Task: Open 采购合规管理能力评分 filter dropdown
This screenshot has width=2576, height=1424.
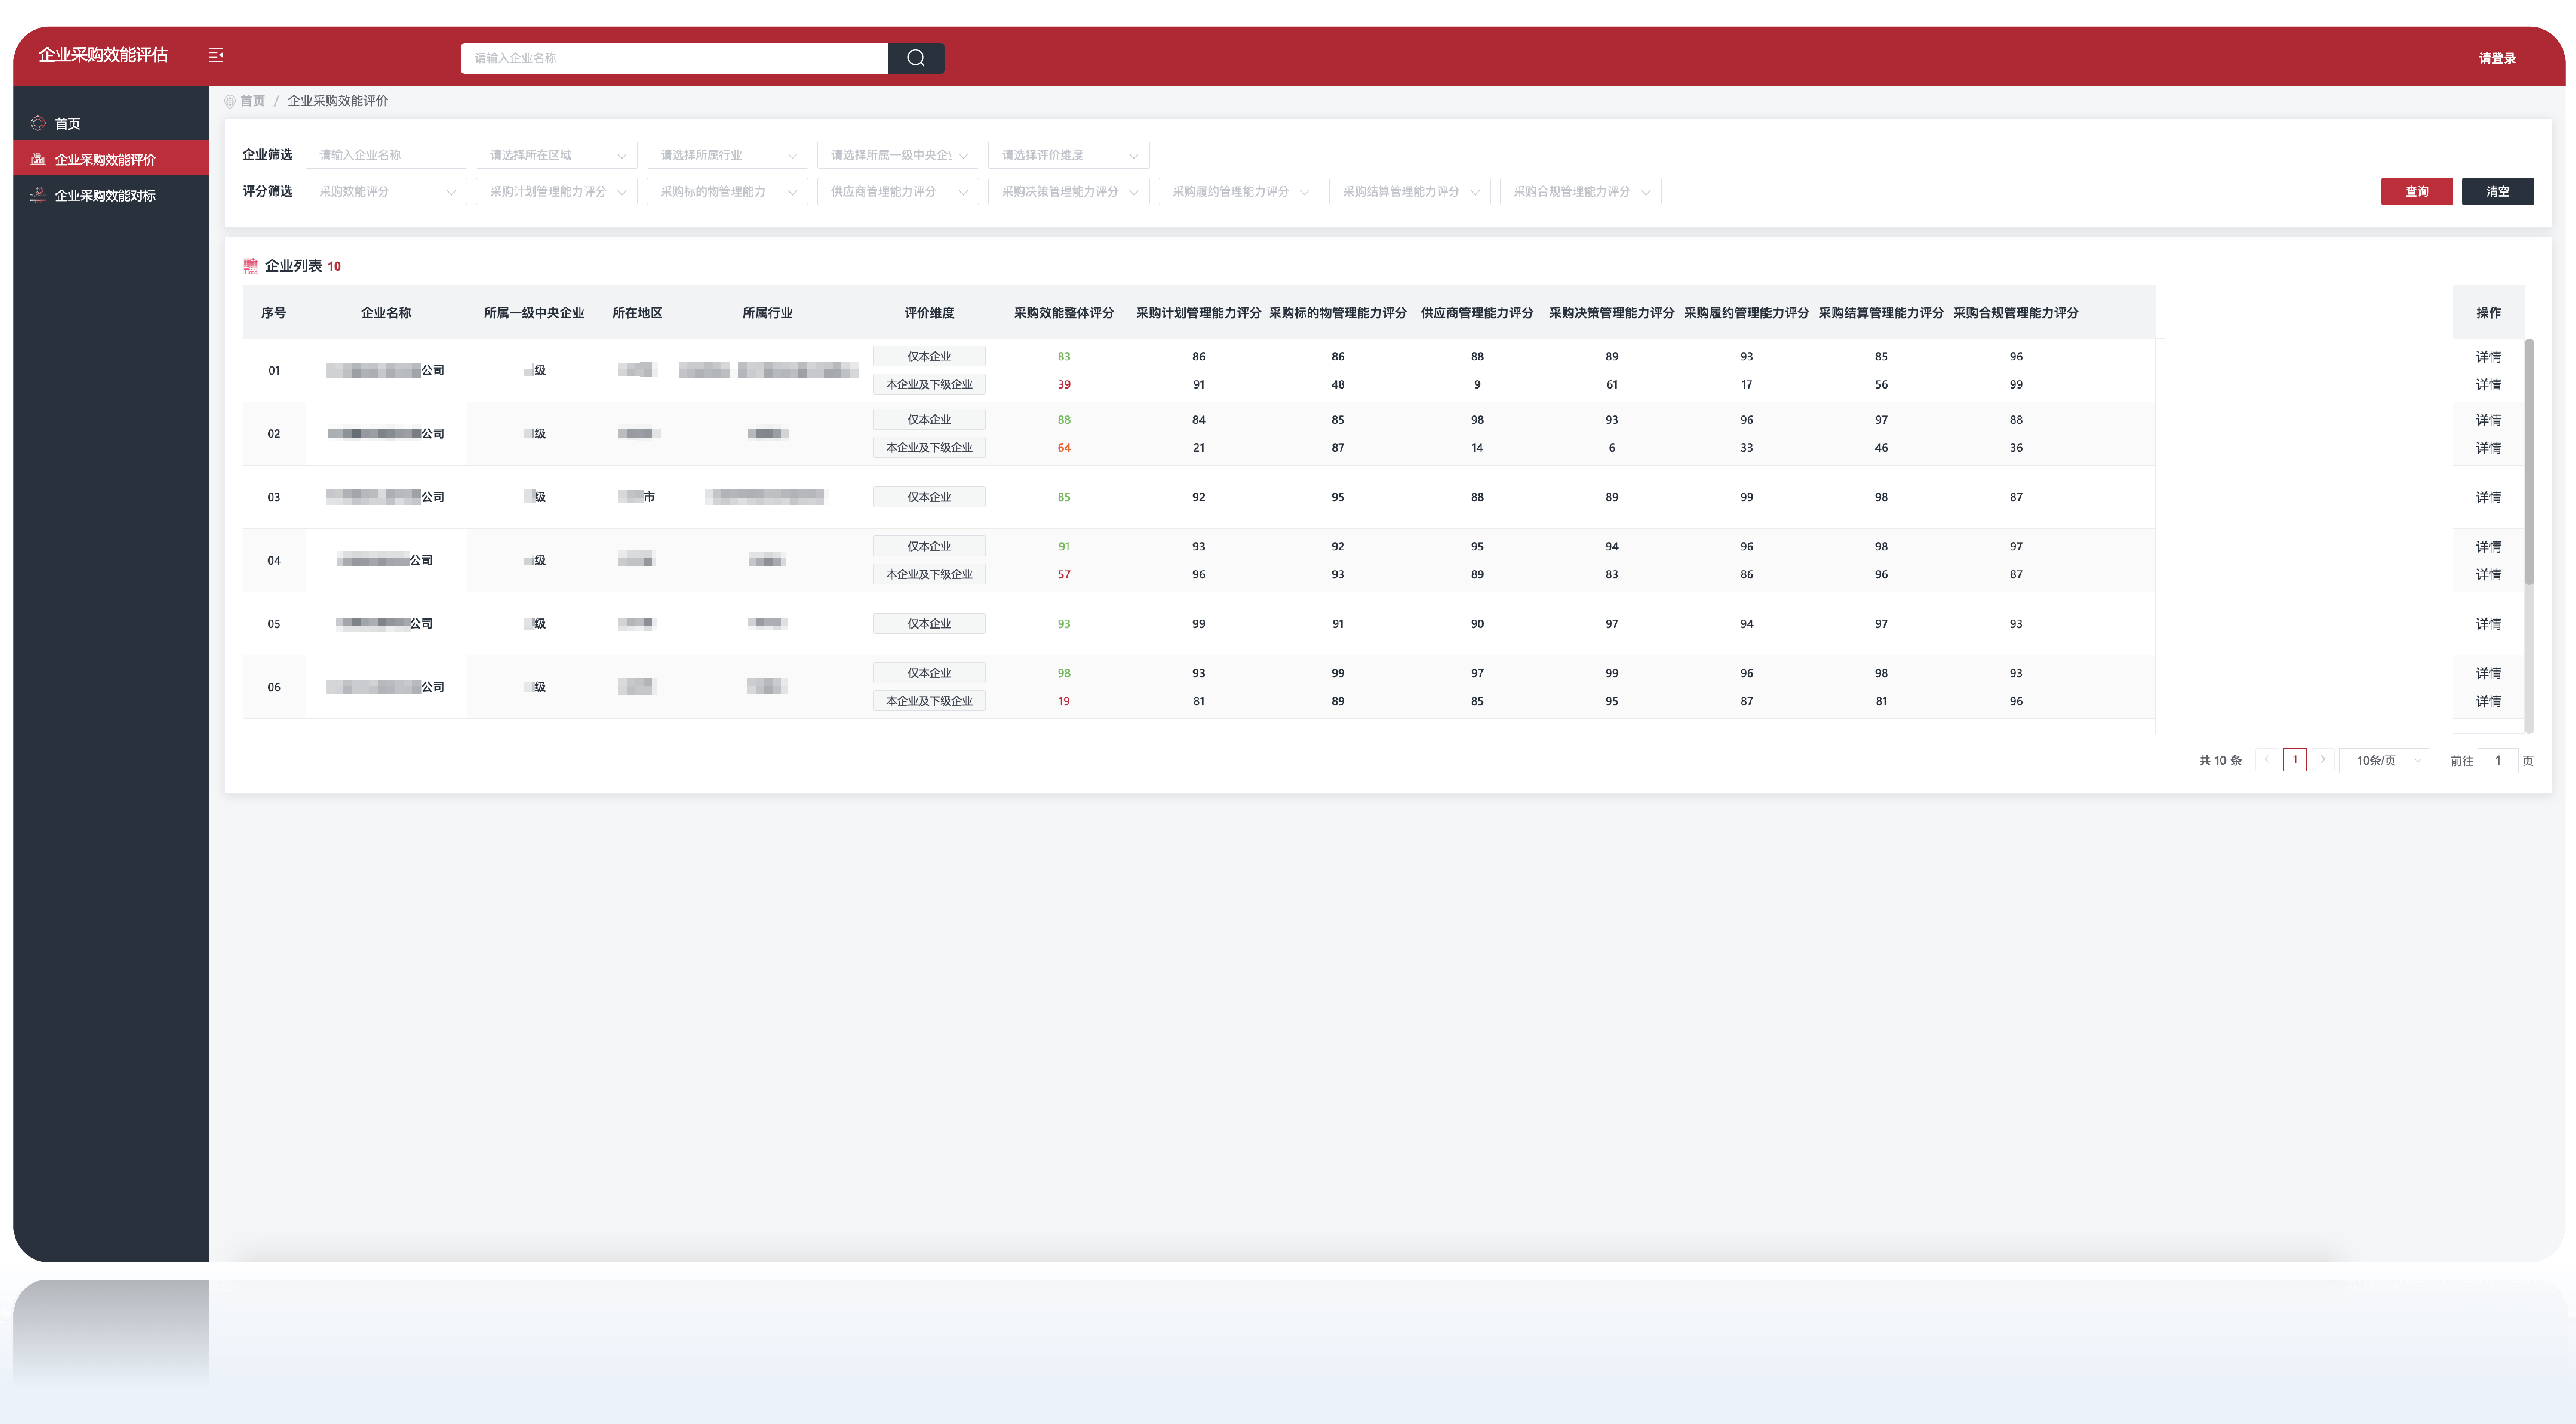Action: (1580, 191)
